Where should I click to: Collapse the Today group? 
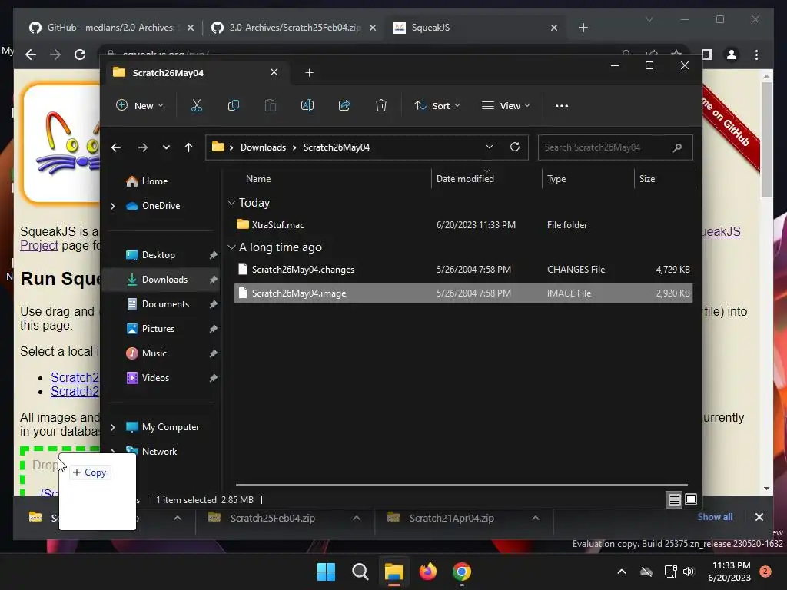tap(231, 203)
